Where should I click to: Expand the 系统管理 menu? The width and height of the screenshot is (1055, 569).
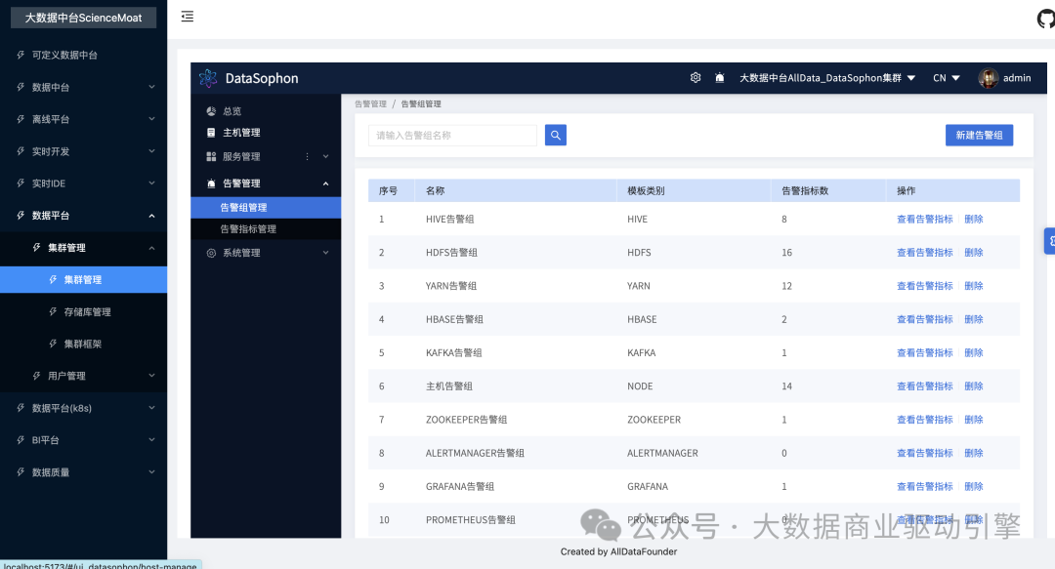(x=325, y=253)
